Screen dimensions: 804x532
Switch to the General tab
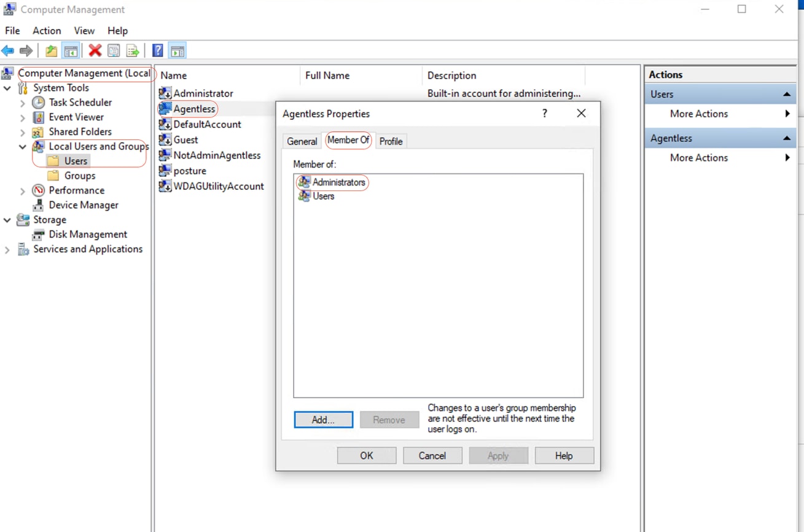click(302, 141)
